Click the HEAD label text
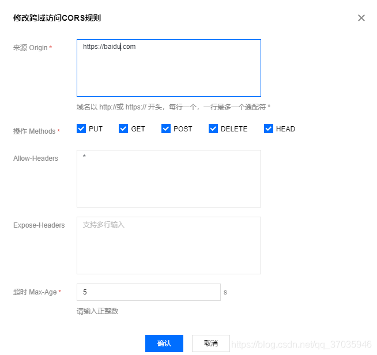The image size is (377, 355). 285,129
